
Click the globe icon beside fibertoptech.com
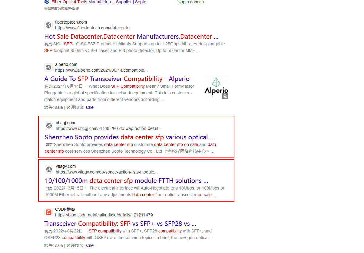(48, 25)
